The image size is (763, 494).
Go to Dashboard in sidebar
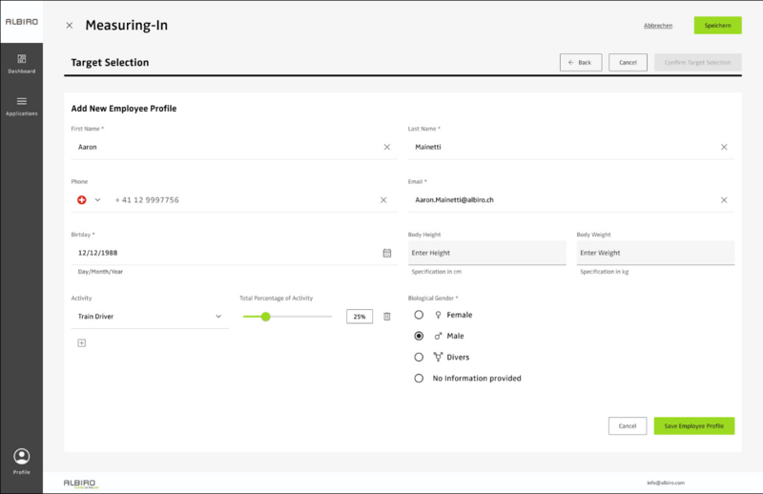(x=21, y=63)
